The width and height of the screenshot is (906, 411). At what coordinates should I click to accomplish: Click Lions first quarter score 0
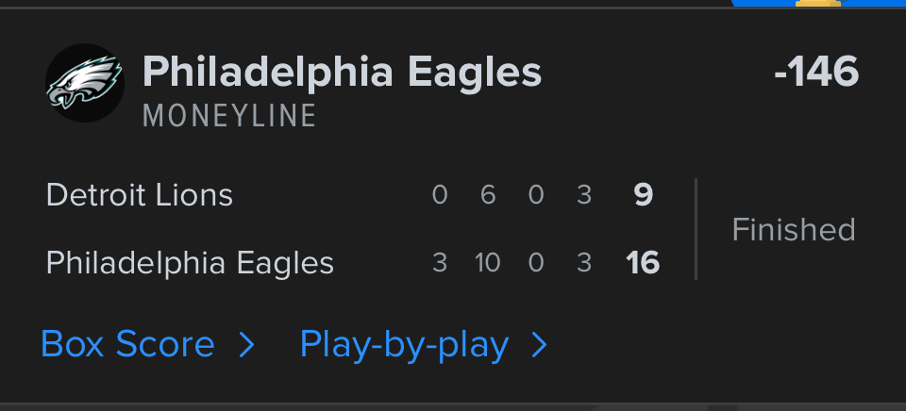(439, 196)
